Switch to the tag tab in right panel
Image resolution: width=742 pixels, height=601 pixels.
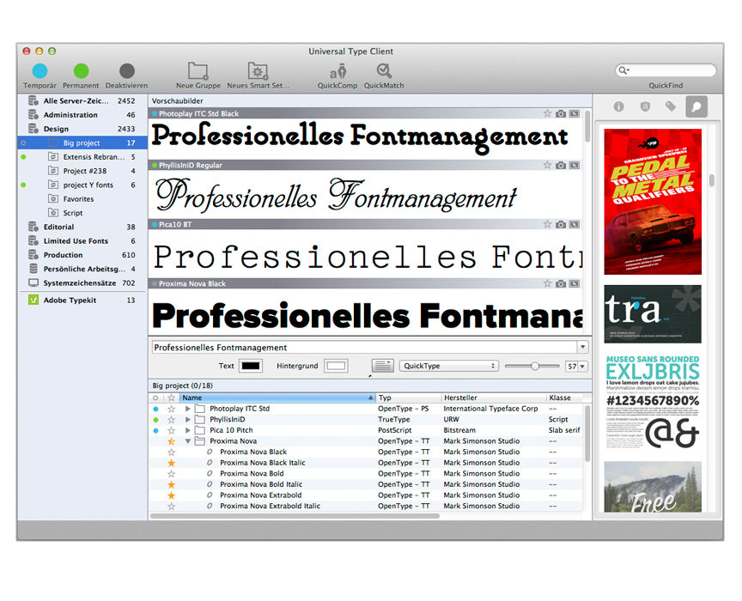[670, 107]
